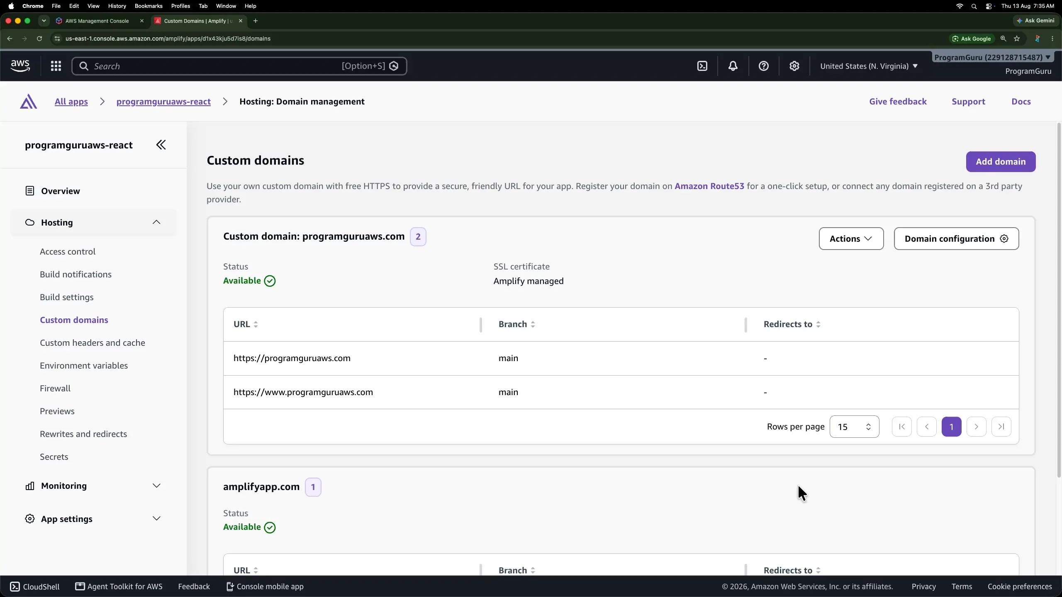Go to last page of domain table

click(1001, 427)
